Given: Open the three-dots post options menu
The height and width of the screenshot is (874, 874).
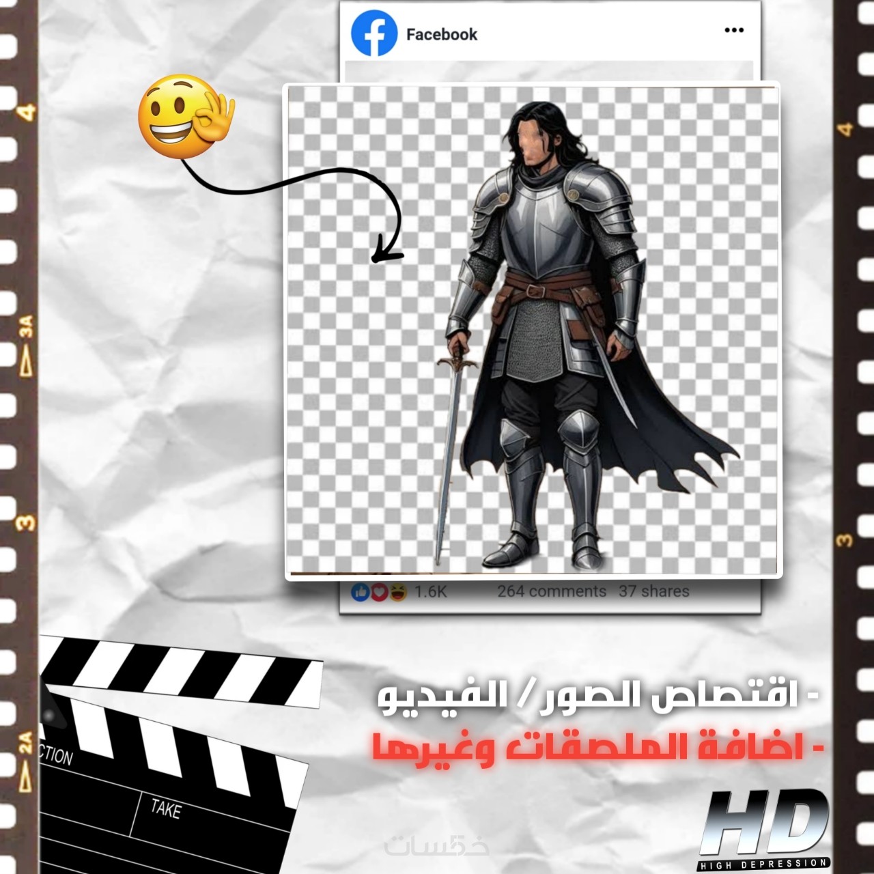Looking at the screenshot, I should [x=734, y=30].
